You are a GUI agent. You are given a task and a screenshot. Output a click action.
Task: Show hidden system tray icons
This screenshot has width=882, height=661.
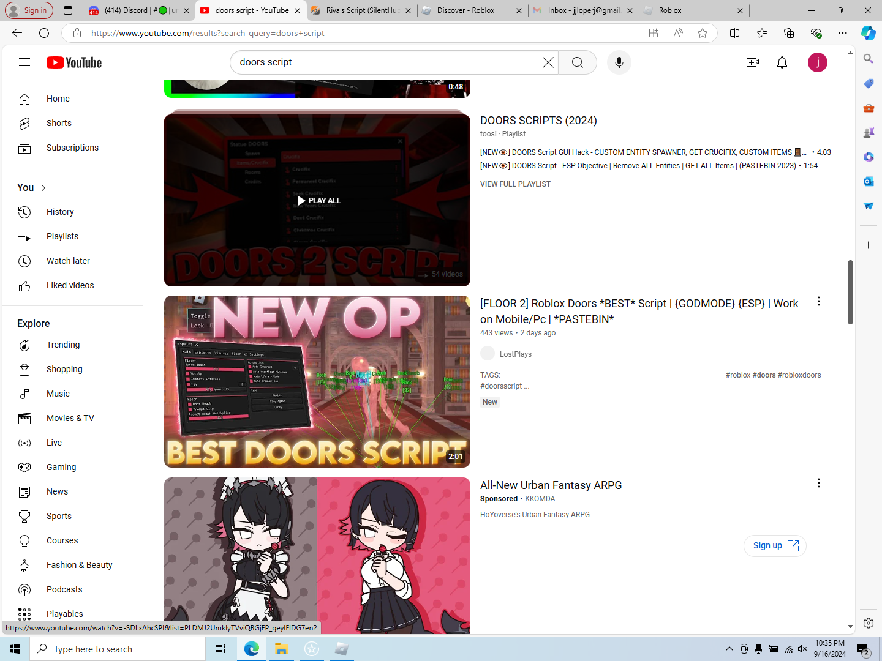729,649
